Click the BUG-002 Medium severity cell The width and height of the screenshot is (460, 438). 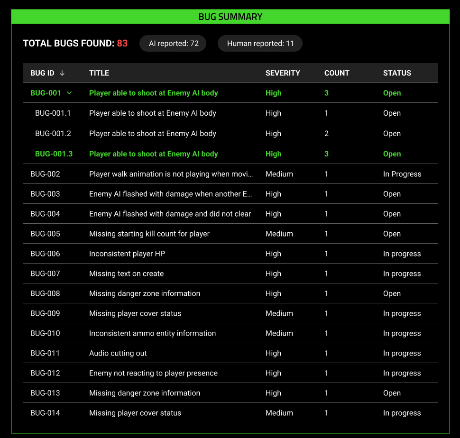tap(279, 174)
